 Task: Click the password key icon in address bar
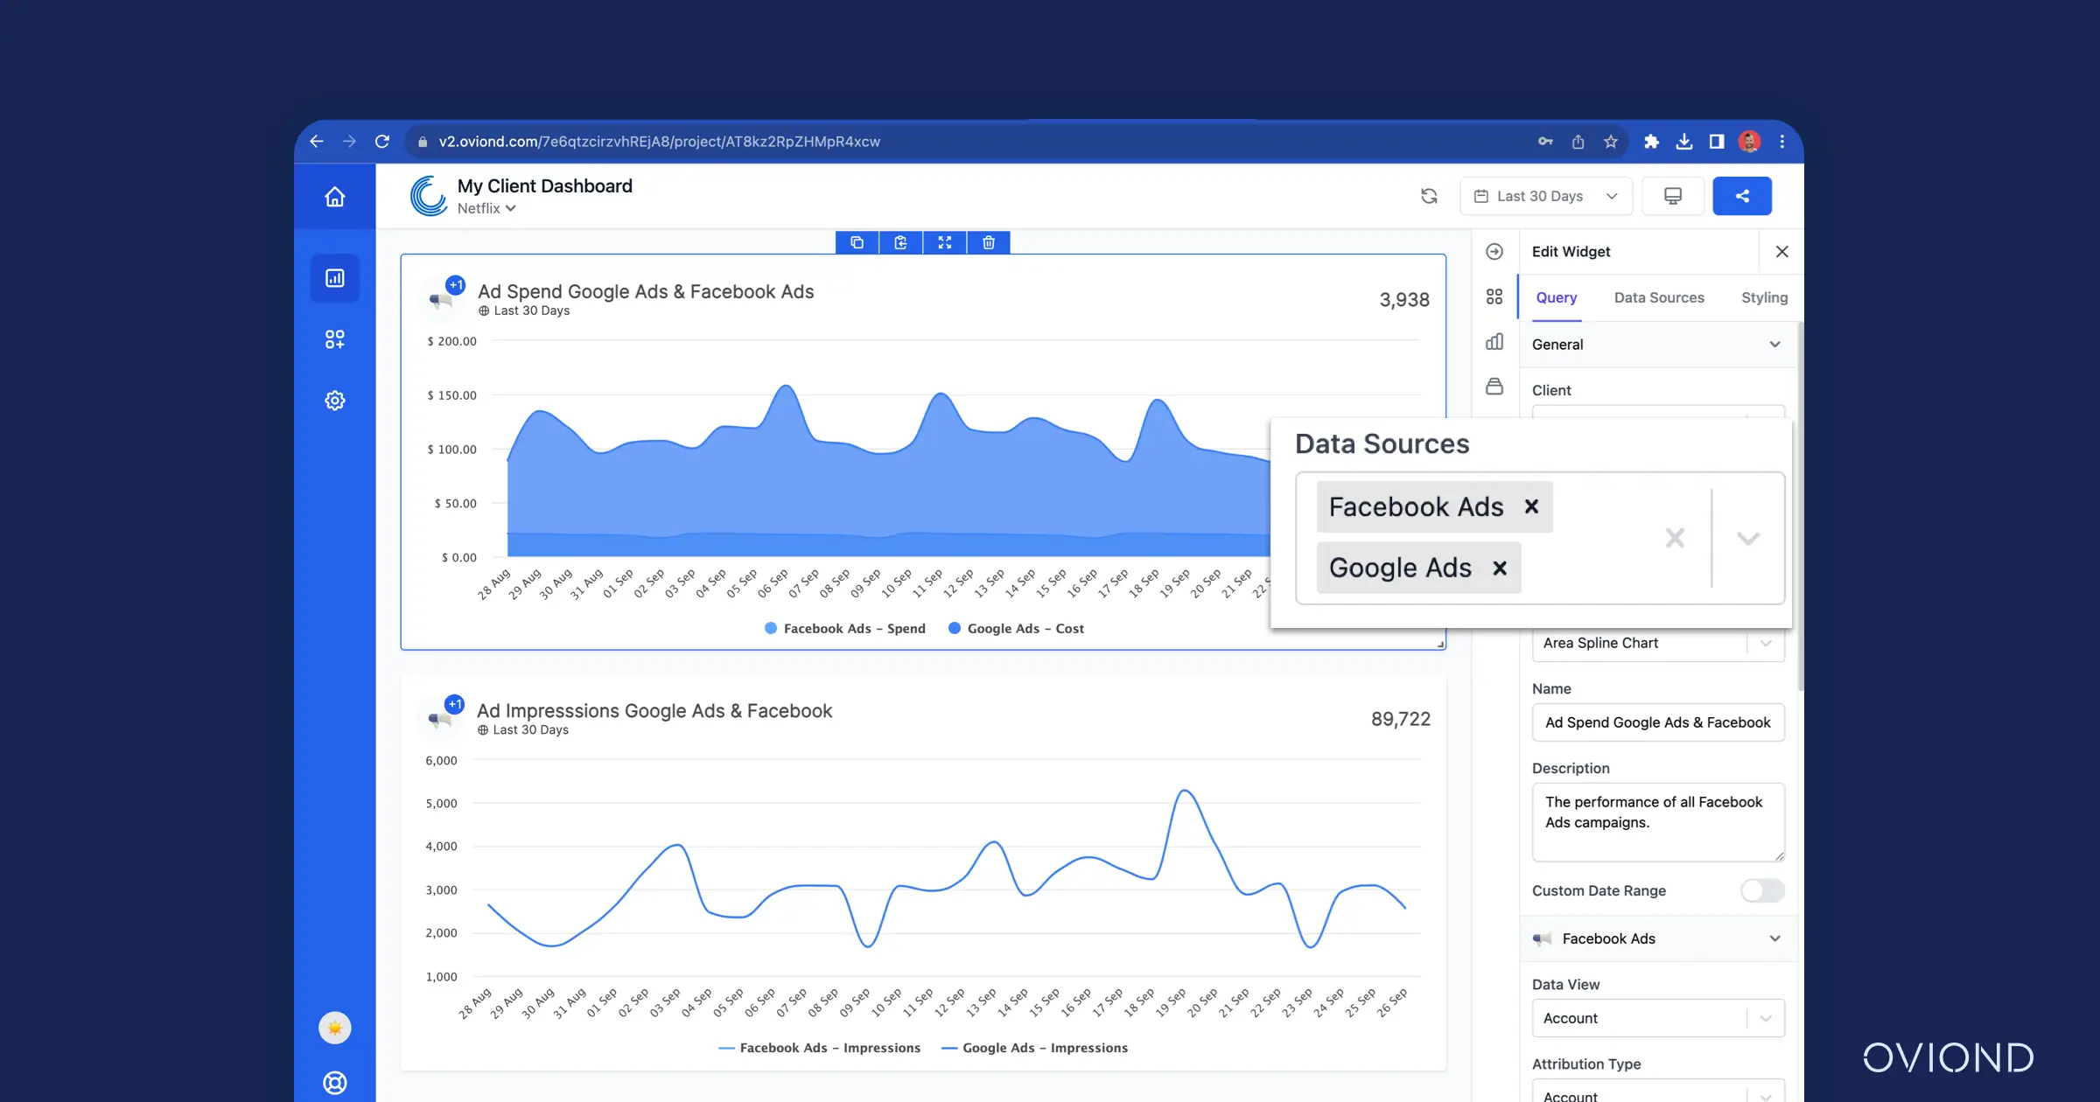click(1545, 142)
